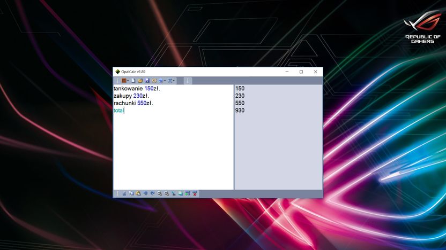Undo the last edit
The image size is (446, 250).
point(146,193)
